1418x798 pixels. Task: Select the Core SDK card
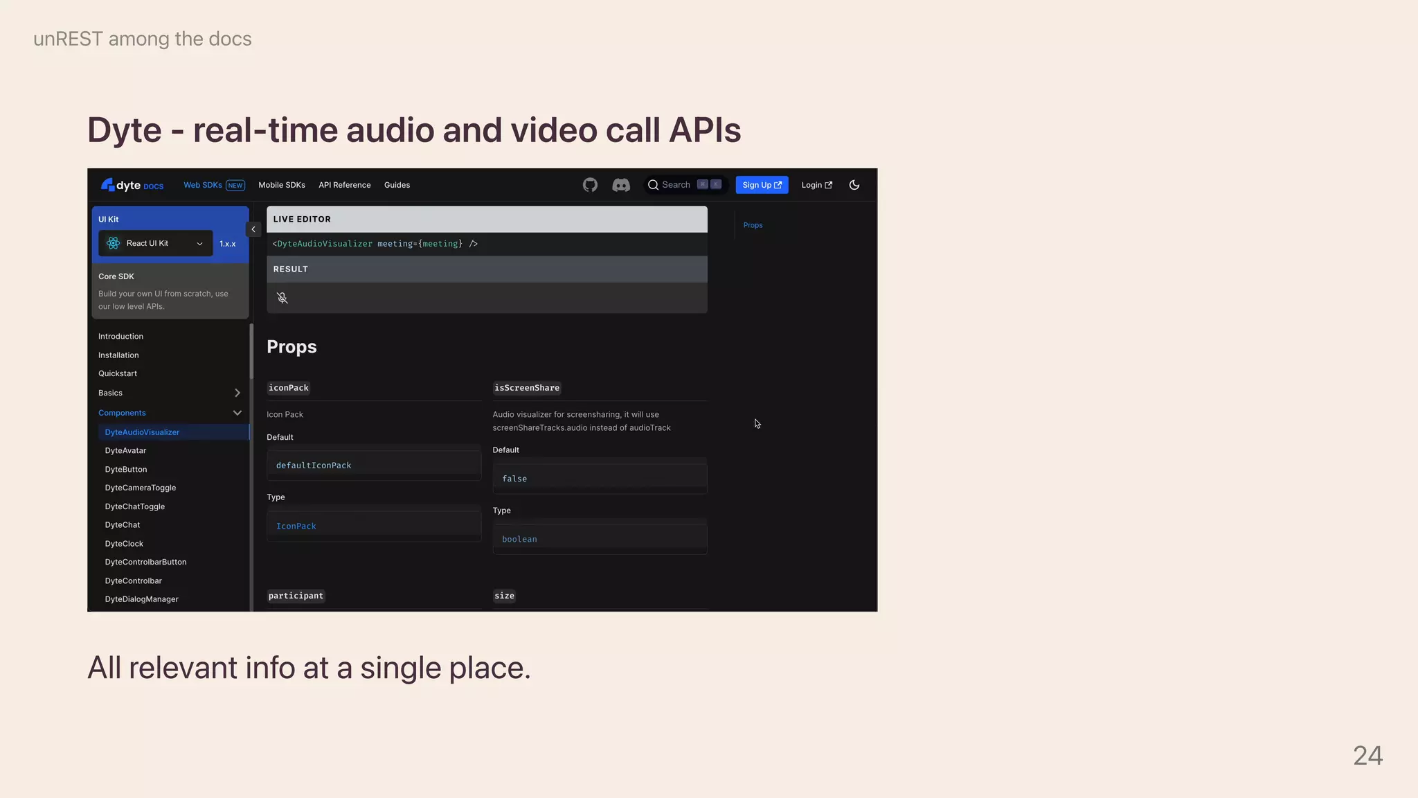pyautogui.click(x=170, y=291)
